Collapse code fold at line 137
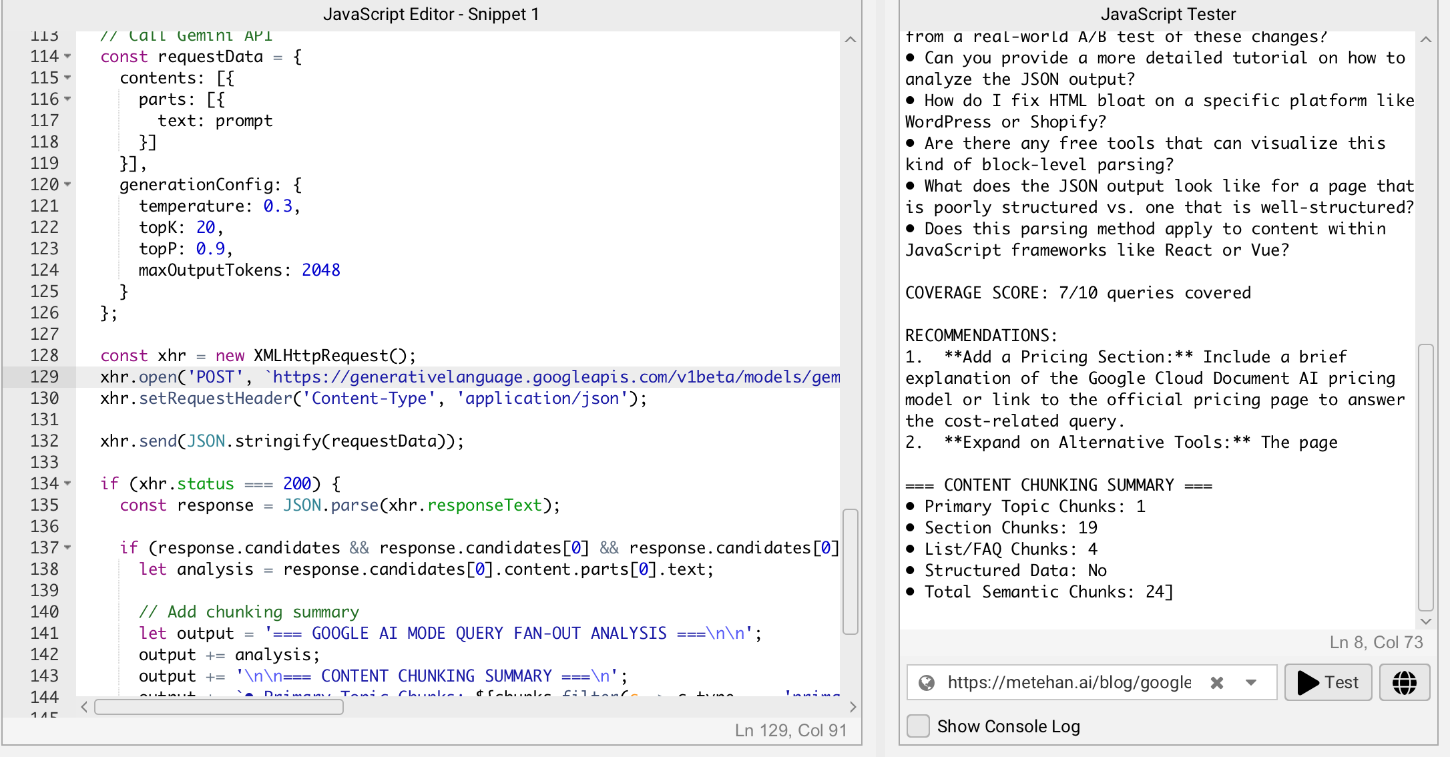The width and height of the screenshot is (1450, 757). coord(67,548)
